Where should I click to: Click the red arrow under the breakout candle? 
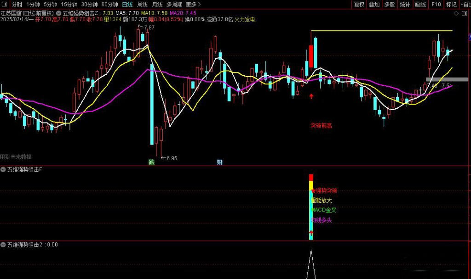click(x=311, y=96)
